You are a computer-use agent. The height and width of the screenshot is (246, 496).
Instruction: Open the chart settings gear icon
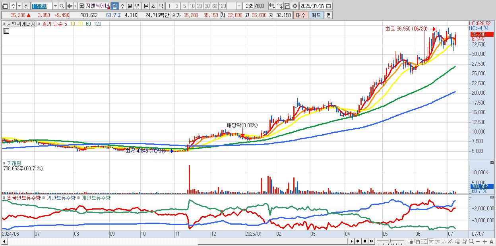pos(294,6)
